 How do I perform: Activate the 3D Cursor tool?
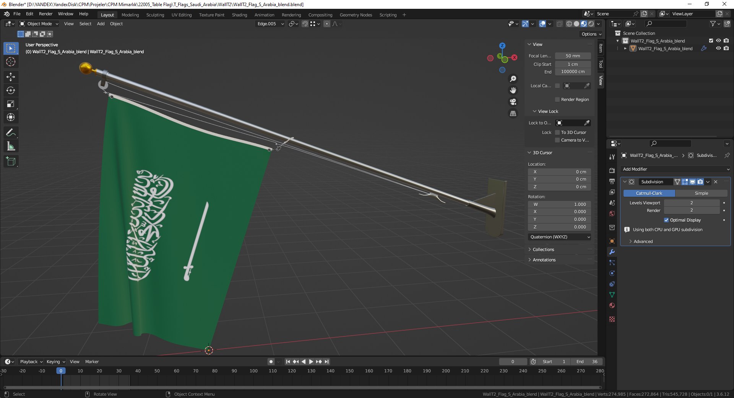click(x=11, y=62)
